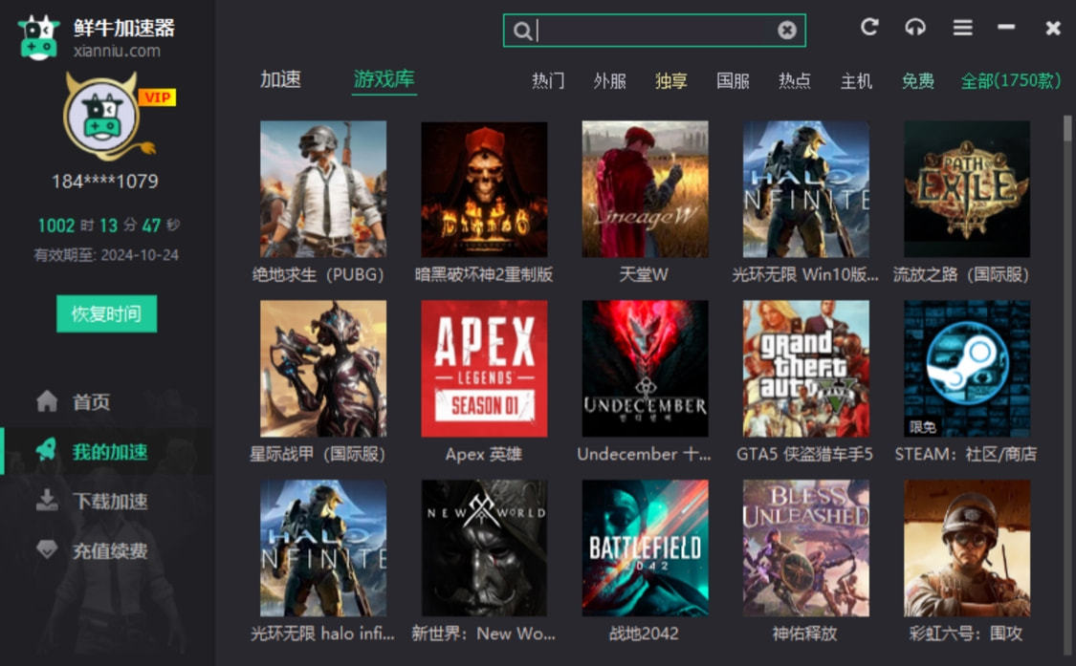The height and width of the screenshot is (666, 1076).
Task: Click the 暗黑破坏神2重制版 title text
Action: tap(484, 274)
